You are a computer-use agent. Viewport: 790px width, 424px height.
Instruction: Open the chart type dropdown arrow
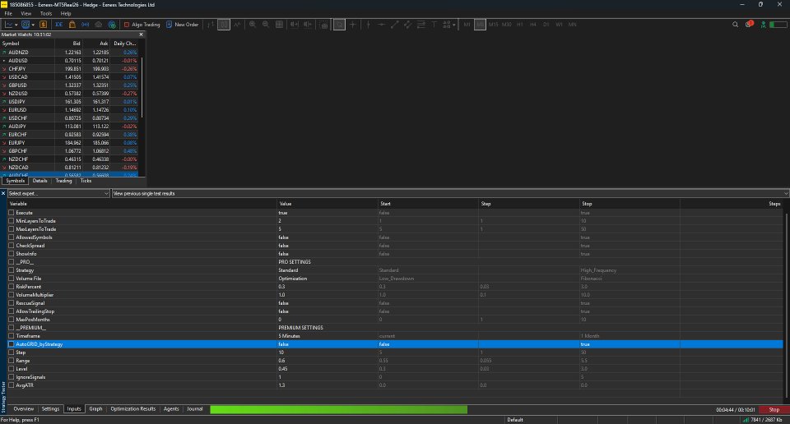16,25
